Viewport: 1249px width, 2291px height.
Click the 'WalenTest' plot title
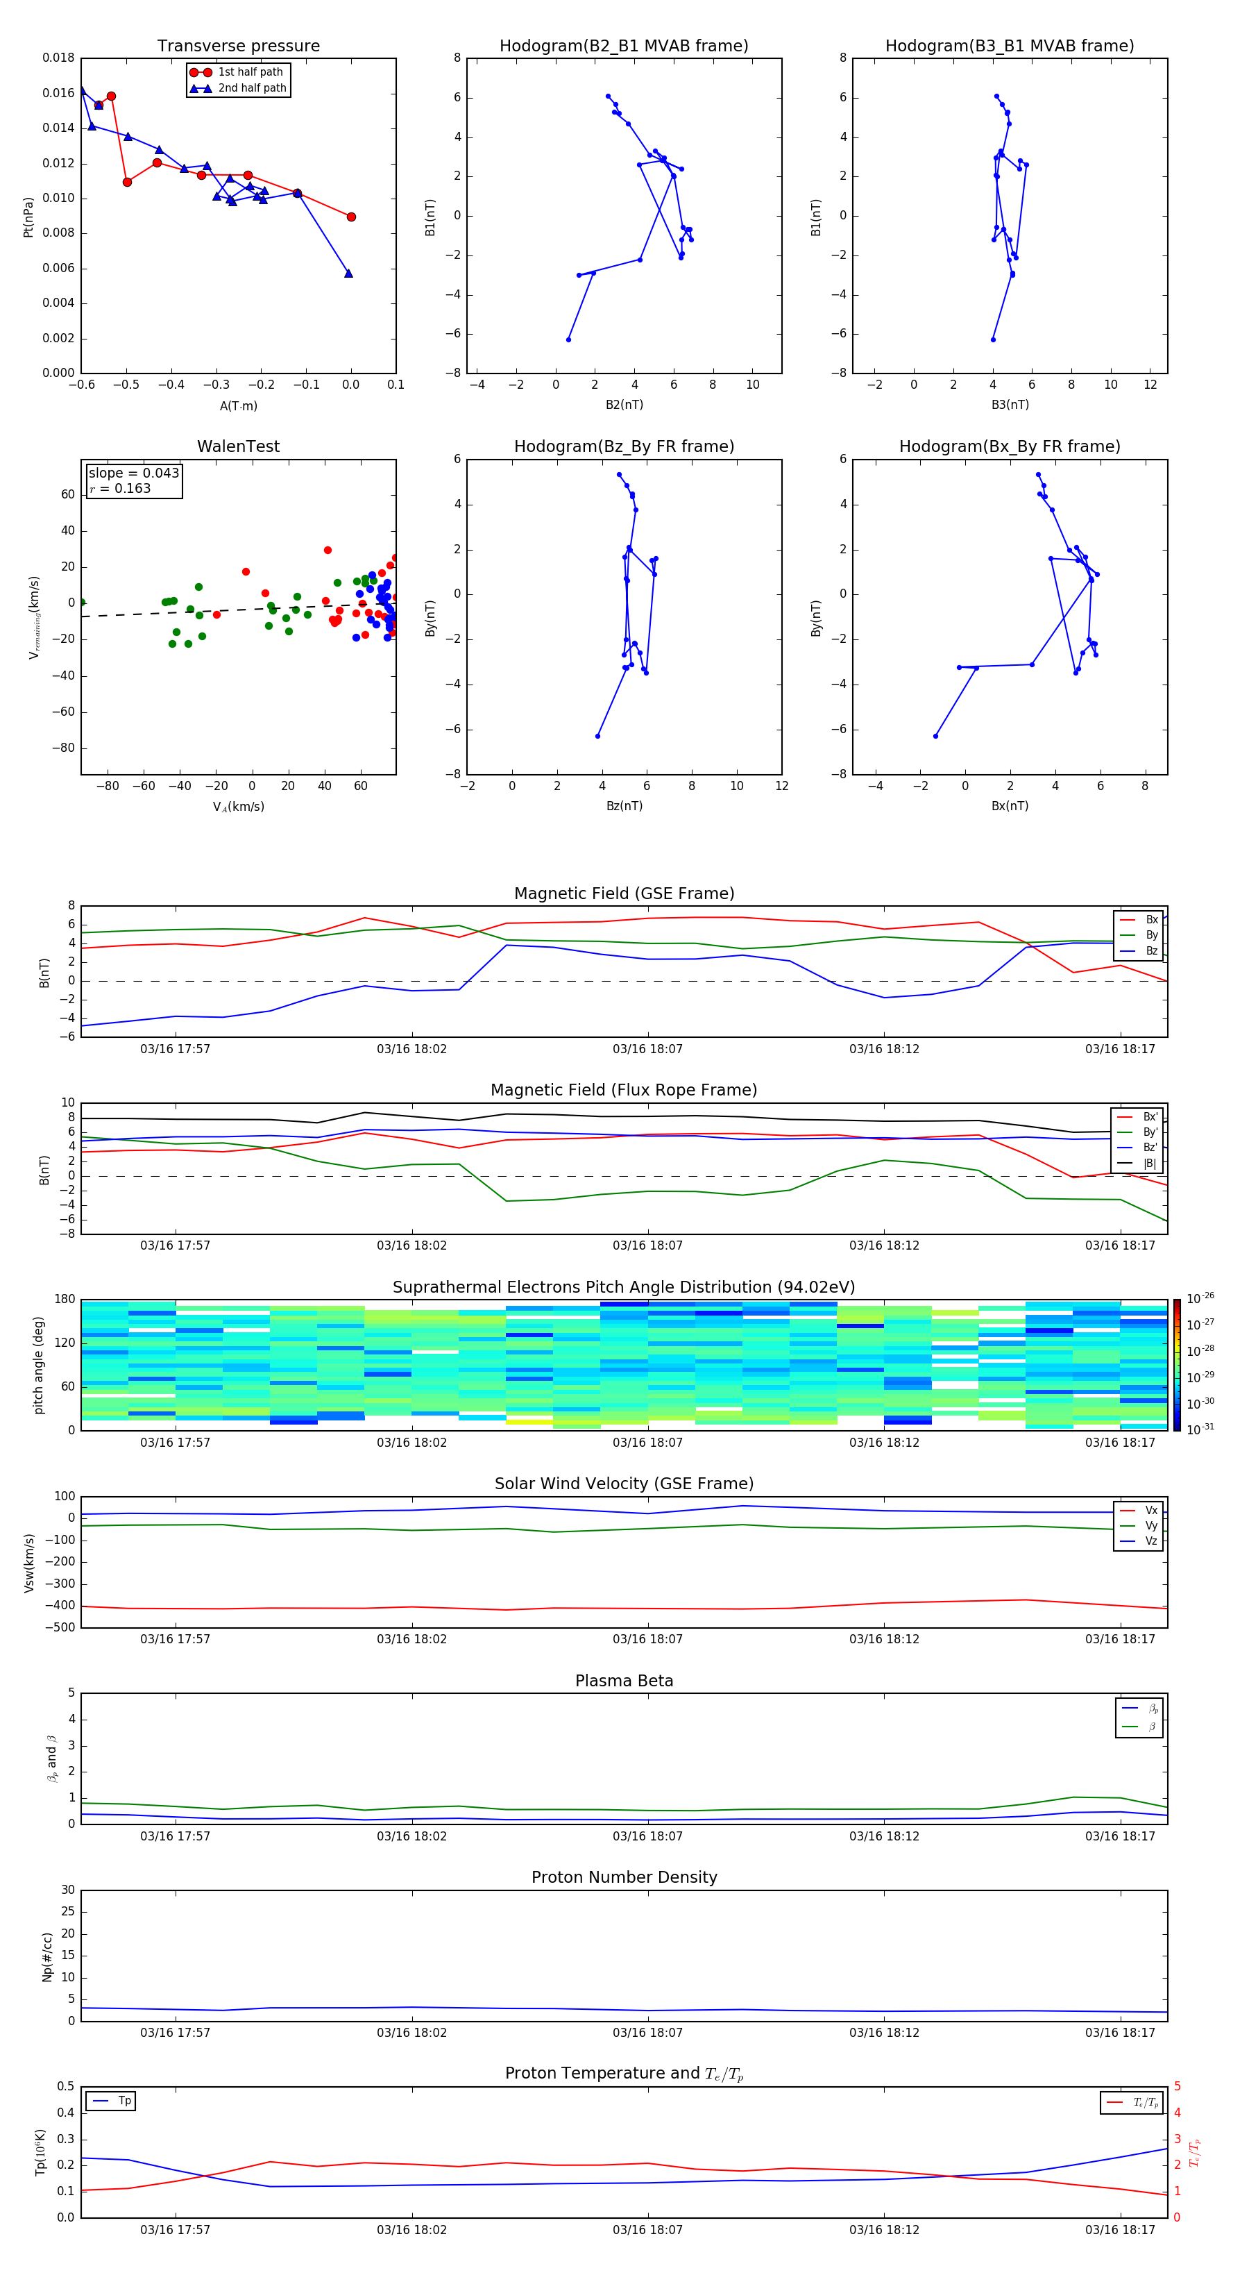(238, 446)
